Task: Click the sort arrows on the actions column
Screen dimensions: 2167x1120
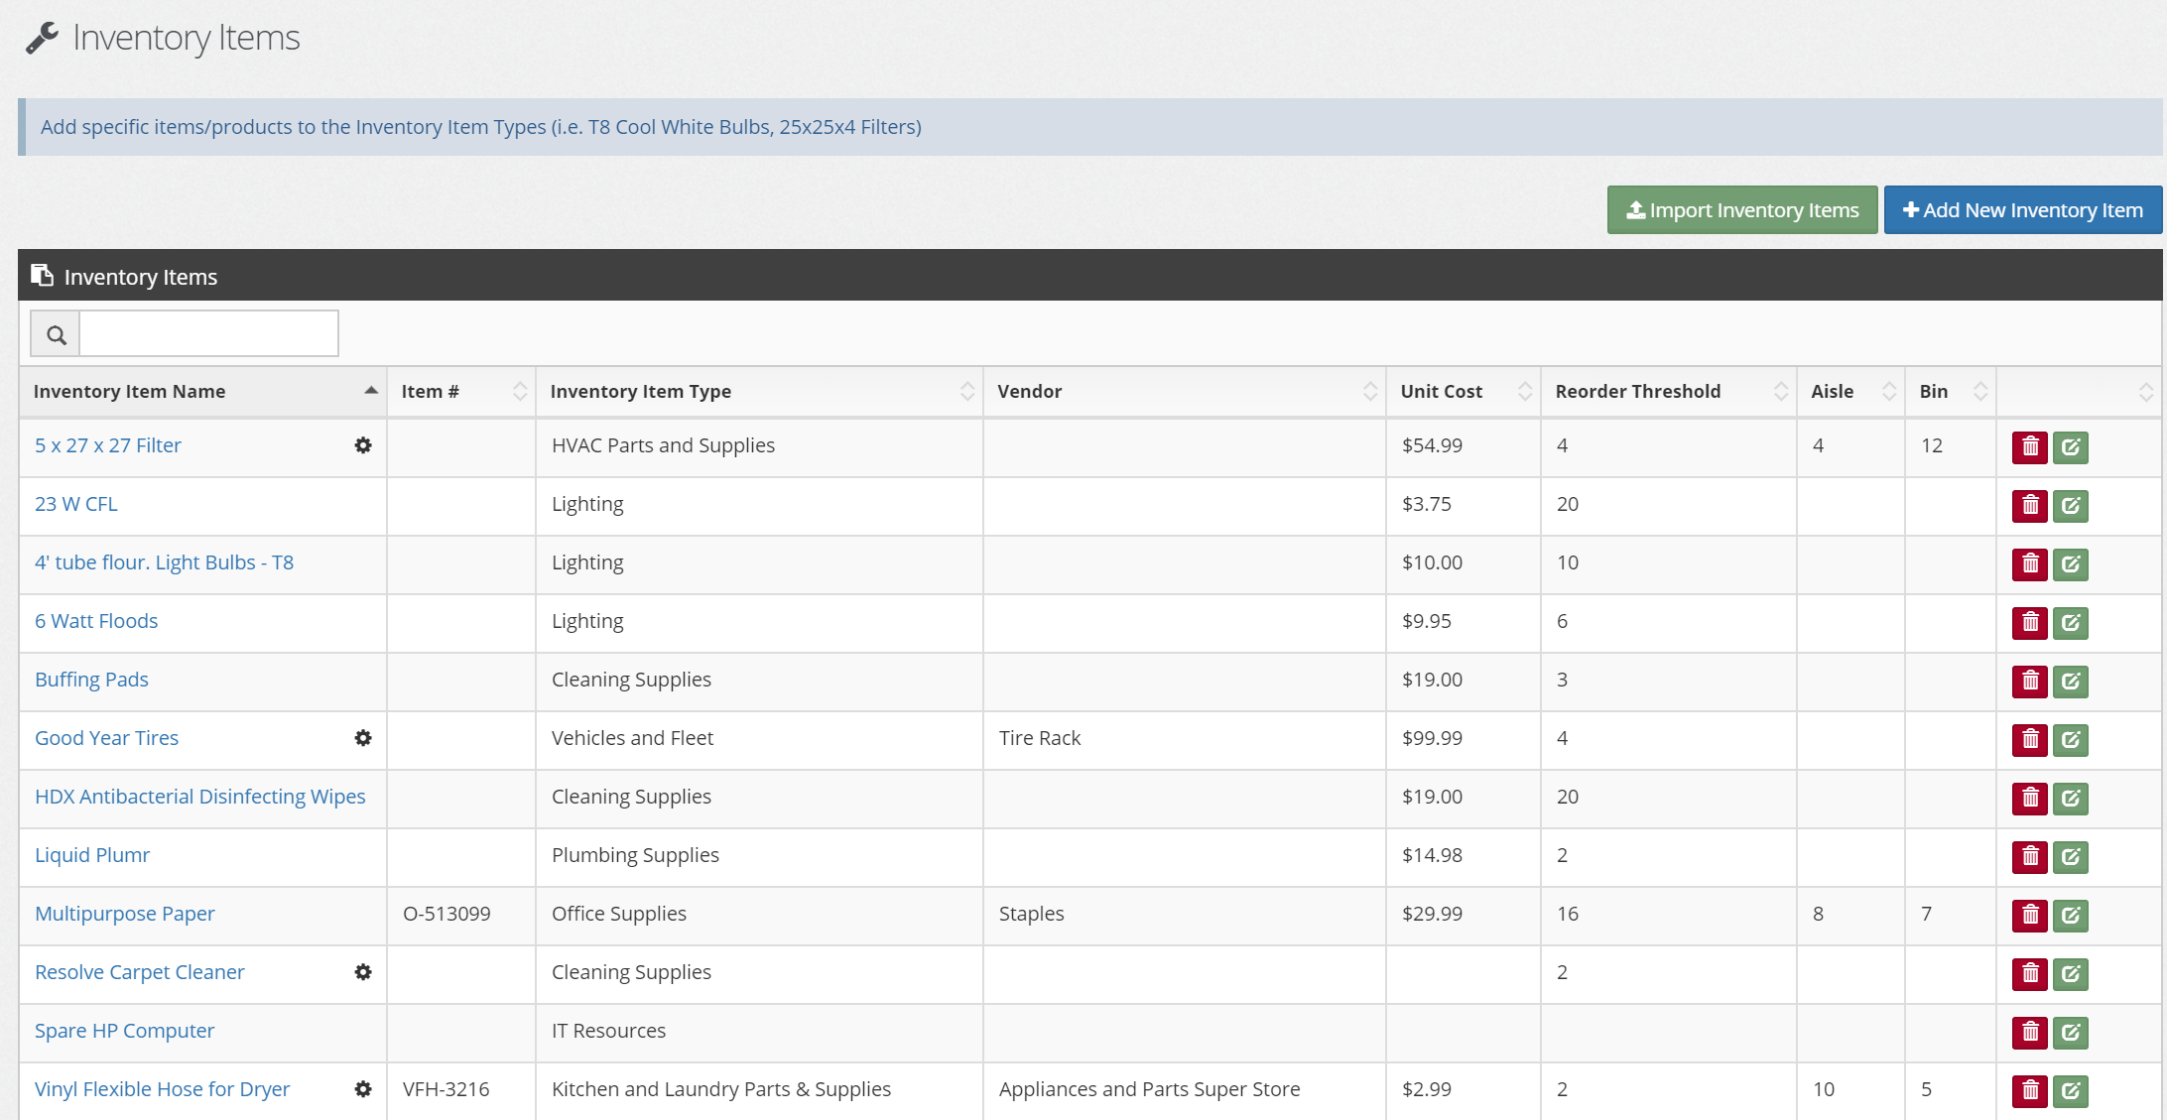Action: (x=2145, y=392)
